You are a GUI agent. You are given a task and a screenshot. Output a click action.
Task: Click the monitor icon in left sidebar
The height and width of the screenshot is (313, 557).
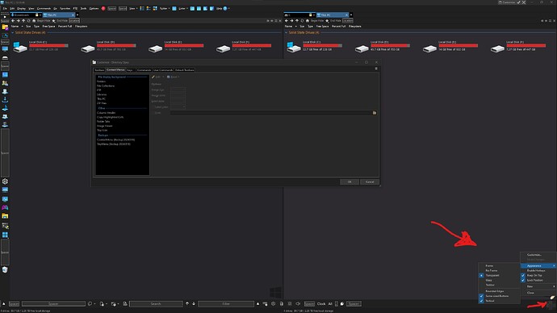click(5, 48)
